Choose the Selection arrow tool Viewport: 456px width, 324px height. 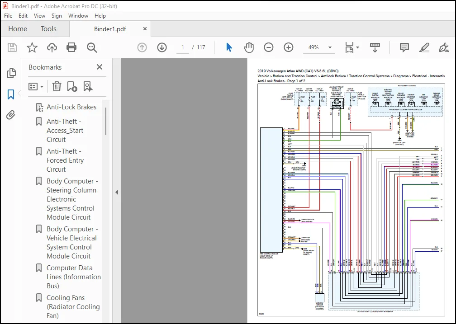click(x=229, y=47)
